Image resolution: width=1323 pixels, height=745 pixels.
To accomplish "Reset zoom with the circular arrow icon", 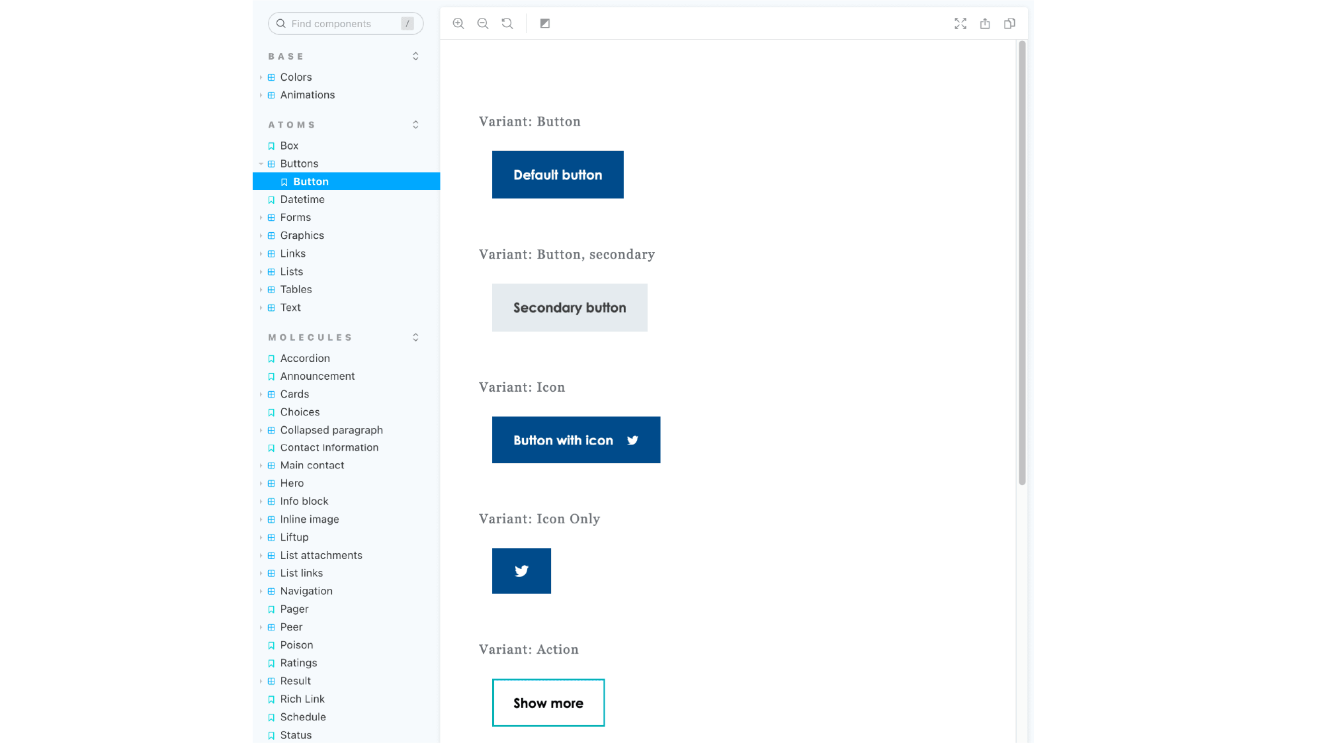I will [x=507, y=24].
